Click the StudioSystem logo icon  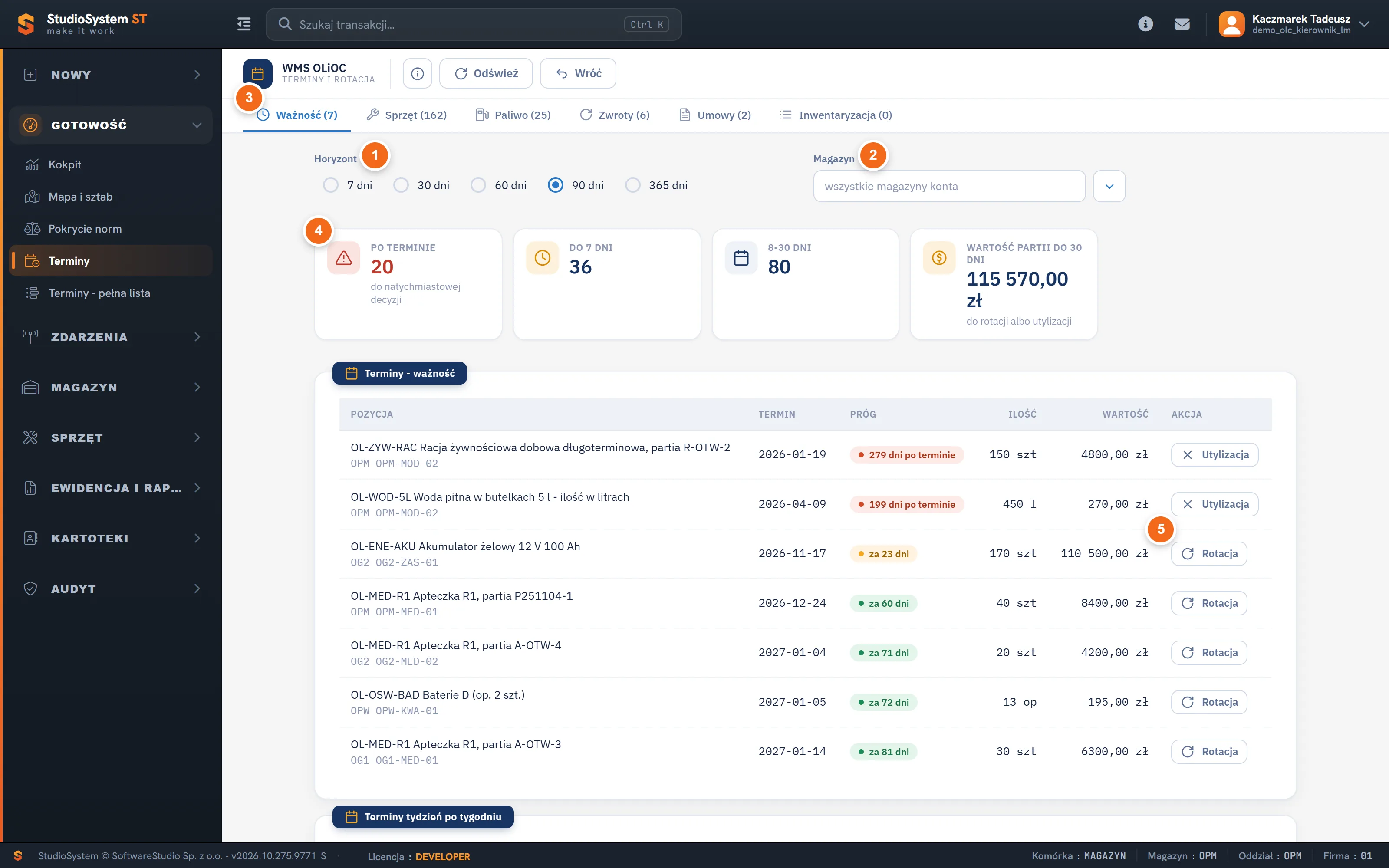tap(26, 24)
